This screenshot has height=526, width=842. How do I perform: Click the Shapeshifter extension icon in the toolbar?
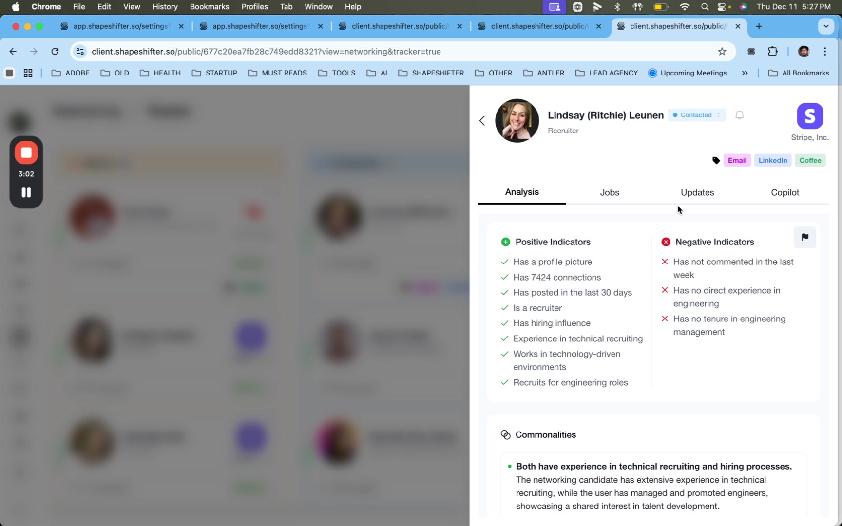[751, 51]
